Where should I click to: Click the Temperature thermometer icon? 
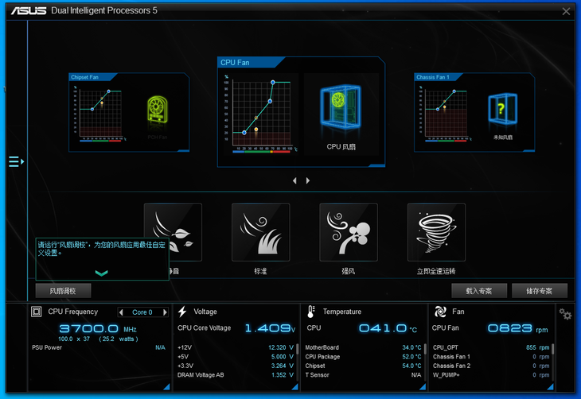point(311,312)
